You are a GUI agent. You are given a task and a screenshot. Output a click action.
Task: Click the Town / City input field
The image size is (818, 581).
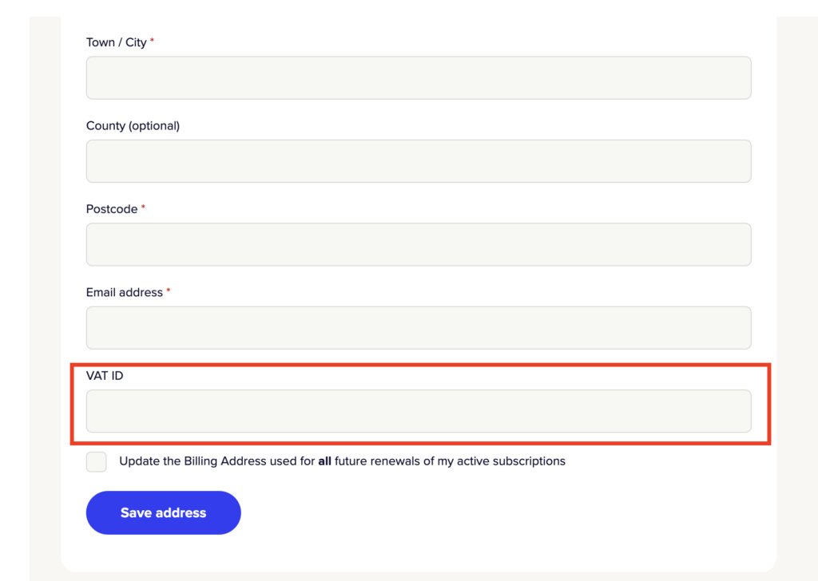tap(419, 78)
